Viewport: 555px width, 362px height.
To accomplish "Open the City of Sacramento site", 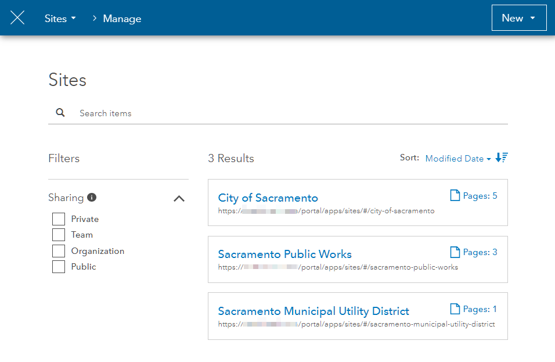I will tap(268, 198).
